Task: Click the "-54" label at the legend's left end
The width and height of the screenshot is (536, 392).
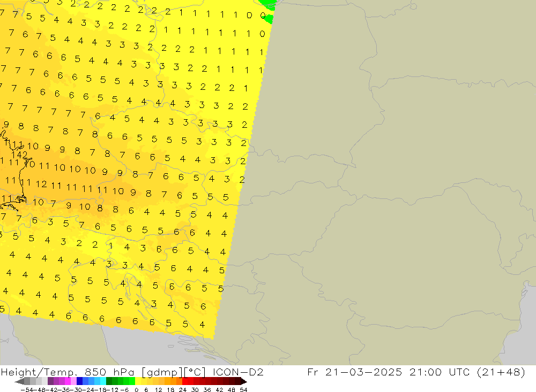Action: click(27, 390)
